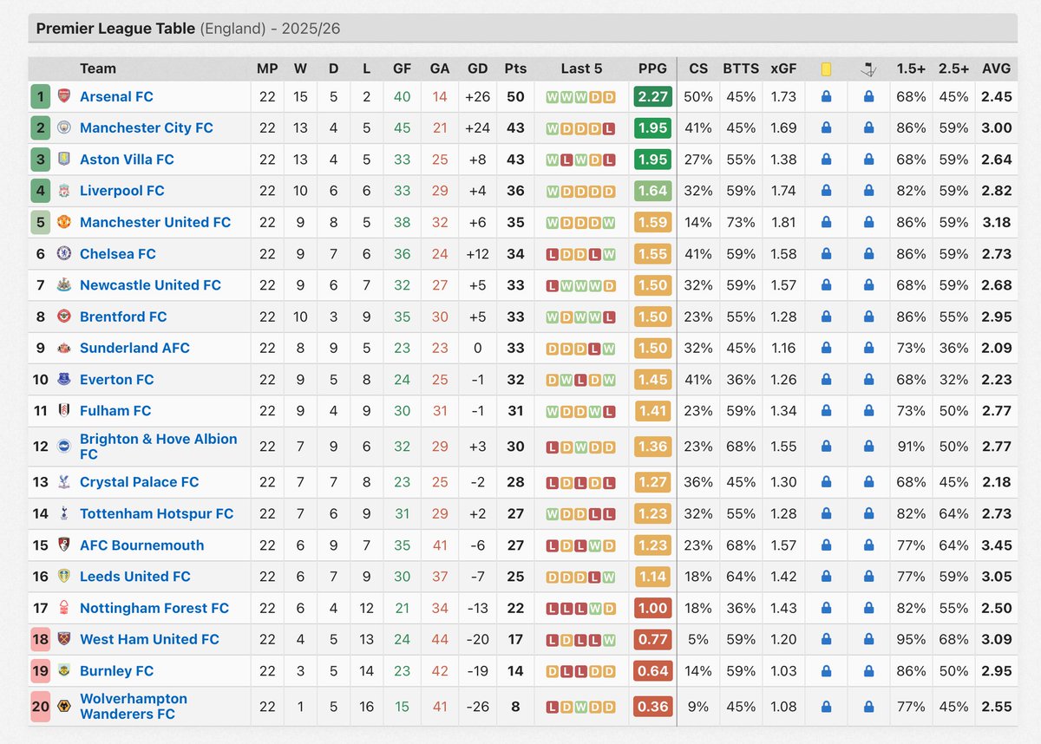Image resolution: width=1041 pixels, height=744 pixels.
Task: Click West Ham's Last 5 form badges
Action: point(581,640)
